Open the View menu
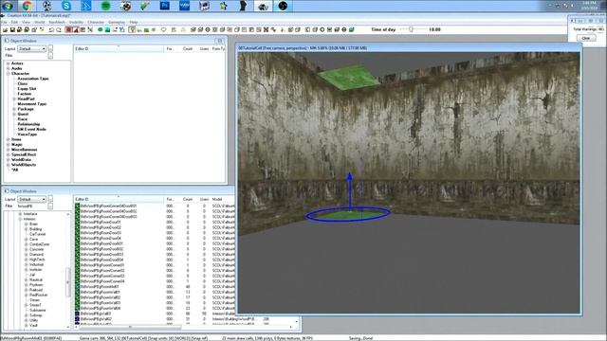This screenshot has height=341, width=607. (x=26, y=23)
